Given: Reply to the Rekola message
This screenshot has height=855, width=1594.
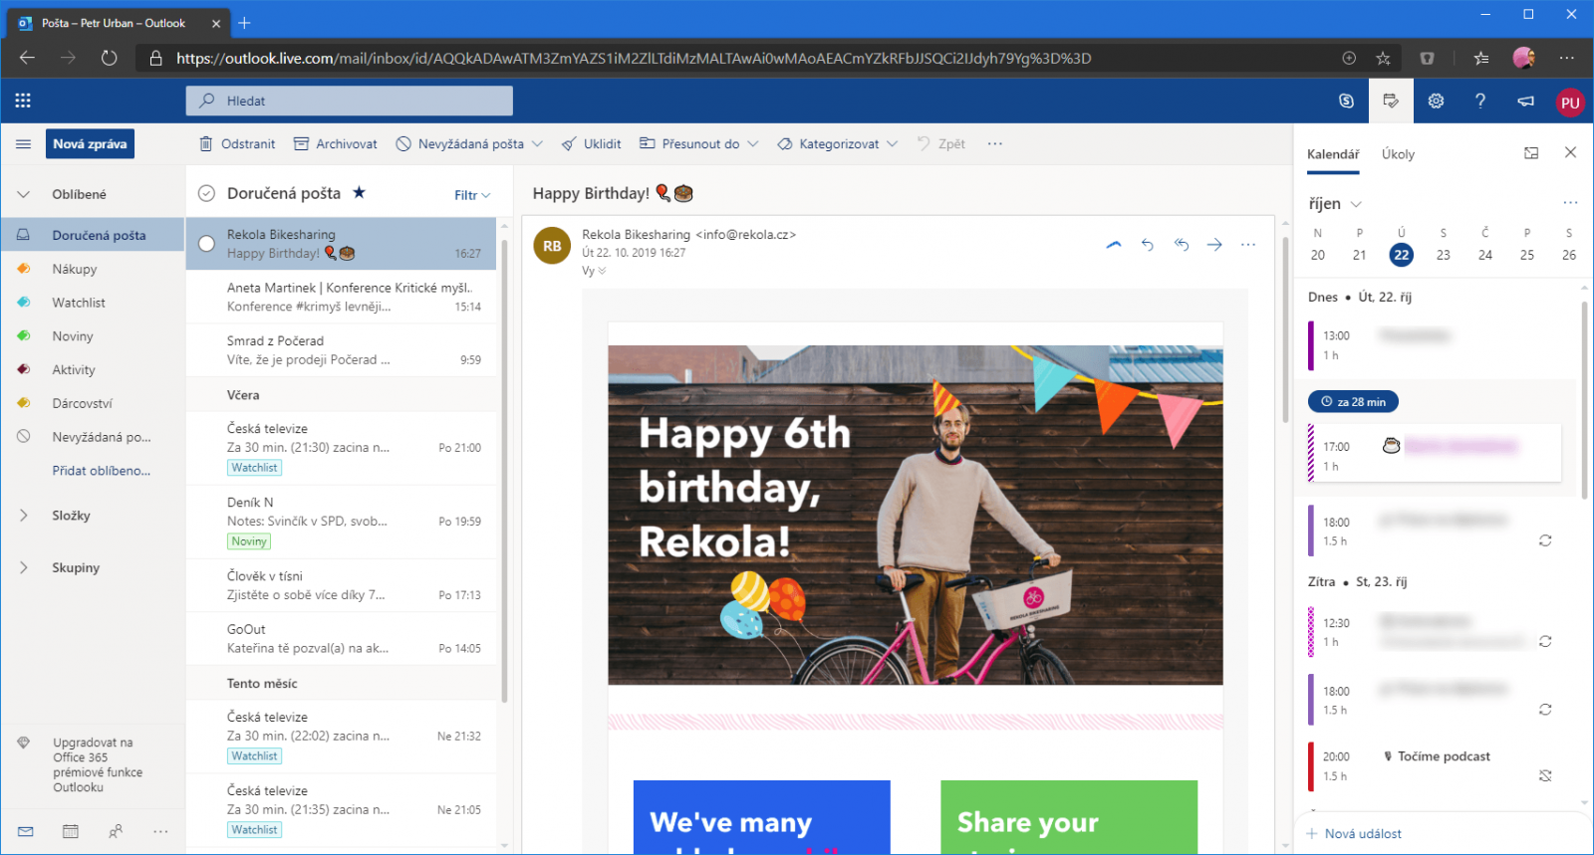Looking at the screenshot, I should [1148, 245].
